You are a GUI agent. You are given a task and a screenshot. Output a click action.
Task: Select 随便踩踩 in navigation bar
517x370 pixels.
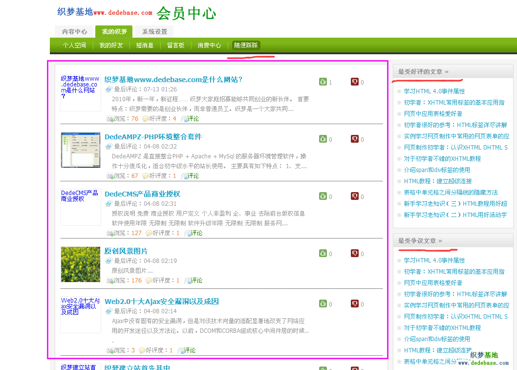246,45
